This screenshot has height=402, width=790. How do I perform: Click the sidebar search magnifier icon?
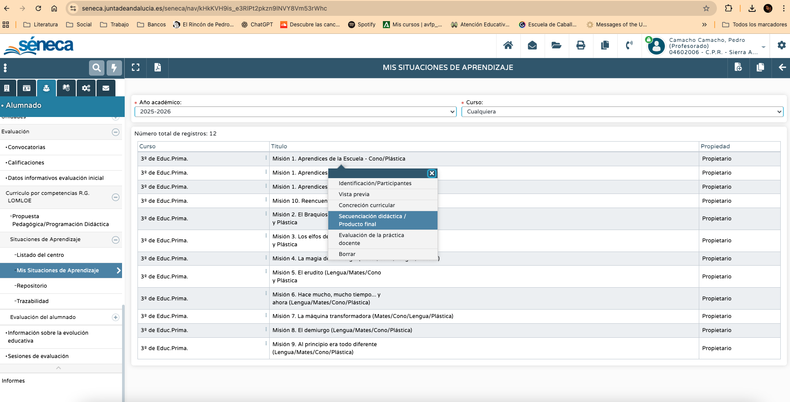(96, 68)
